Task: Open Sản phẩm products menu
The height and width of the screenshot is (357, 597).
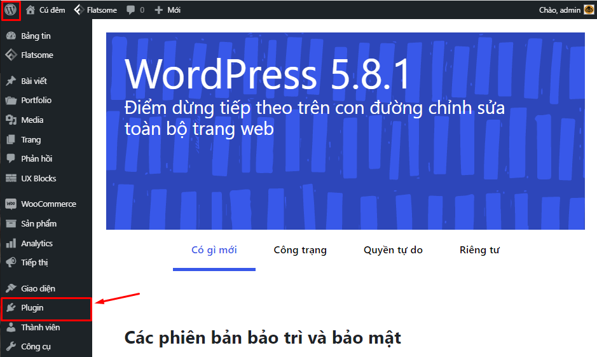Action: [39, 223]
